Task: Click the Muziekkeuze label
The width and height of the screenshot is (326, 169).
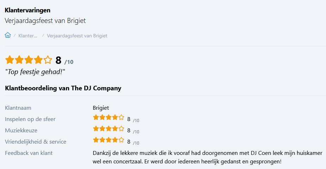Action: click(x=21, y=131)
